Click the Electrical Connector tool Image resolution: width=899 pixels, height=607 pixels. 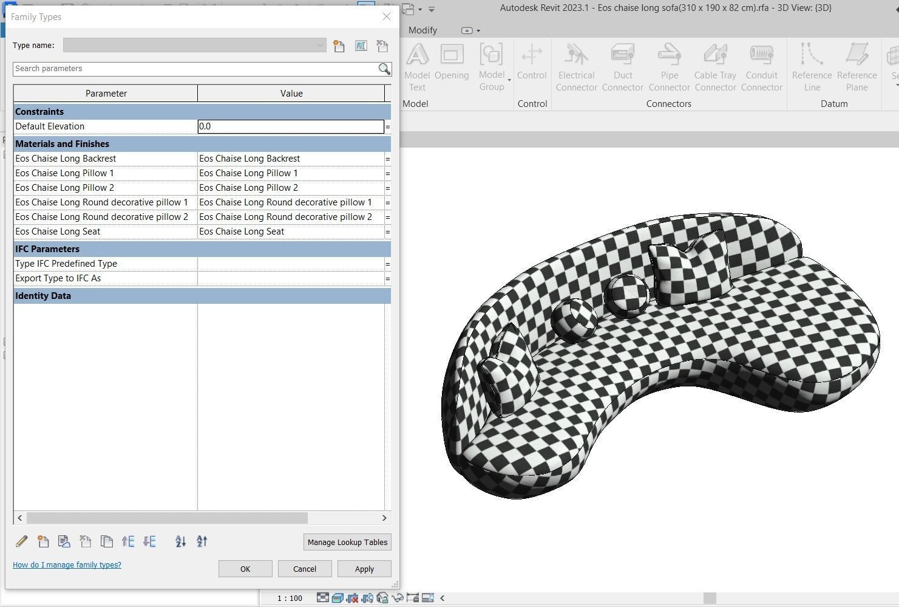(x=576, y=67)
